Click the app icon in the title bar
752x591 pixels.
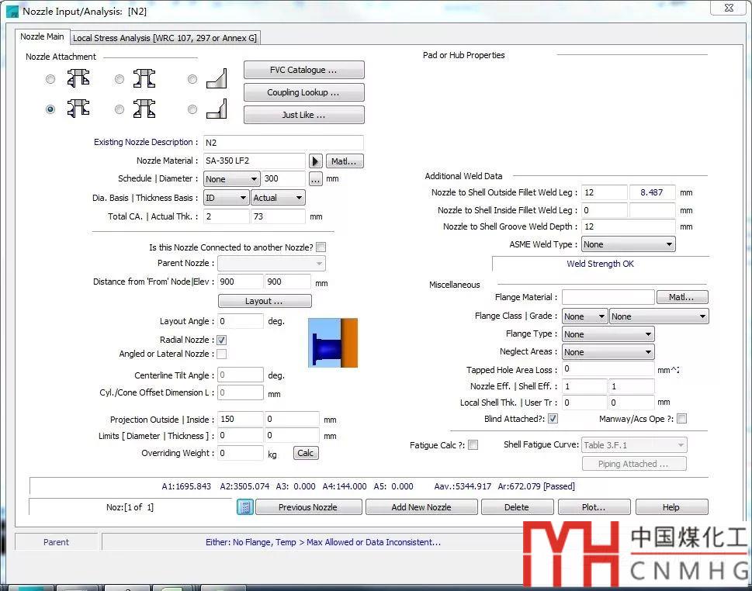[x=12, y=12]
